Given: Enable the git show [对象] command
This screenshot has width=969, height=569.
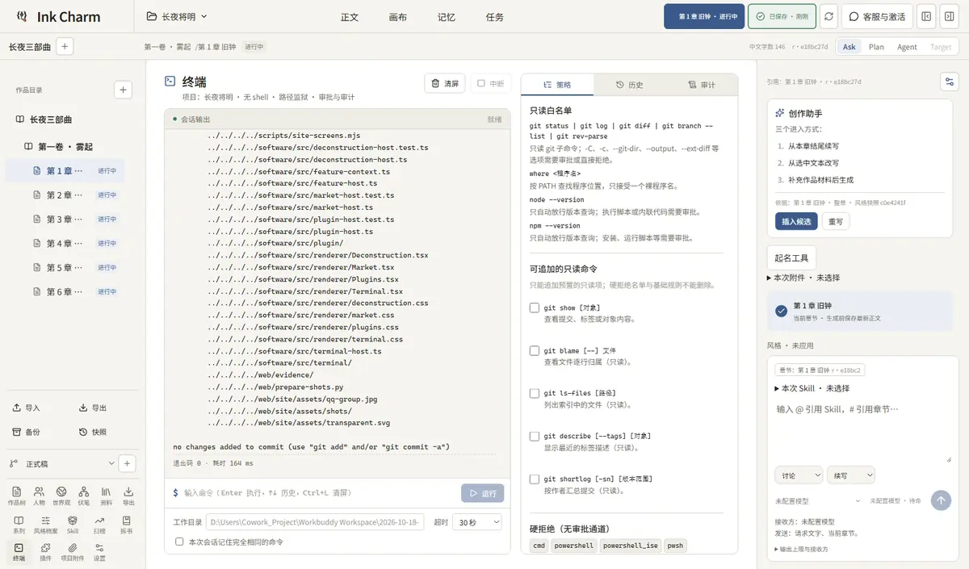Looking at the screenshot, I should pyautogui.click(x=535, y=308).
